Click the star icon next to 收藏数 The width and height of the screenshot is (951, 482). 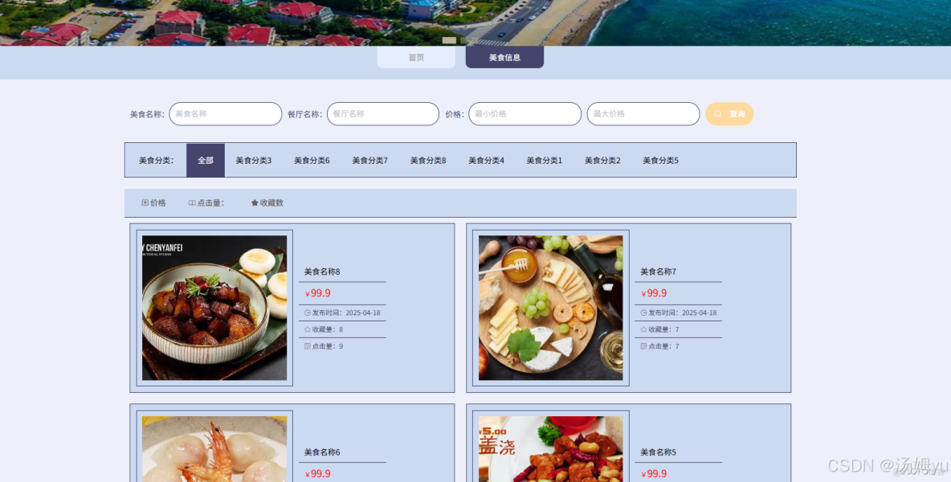tap(254, 202)
